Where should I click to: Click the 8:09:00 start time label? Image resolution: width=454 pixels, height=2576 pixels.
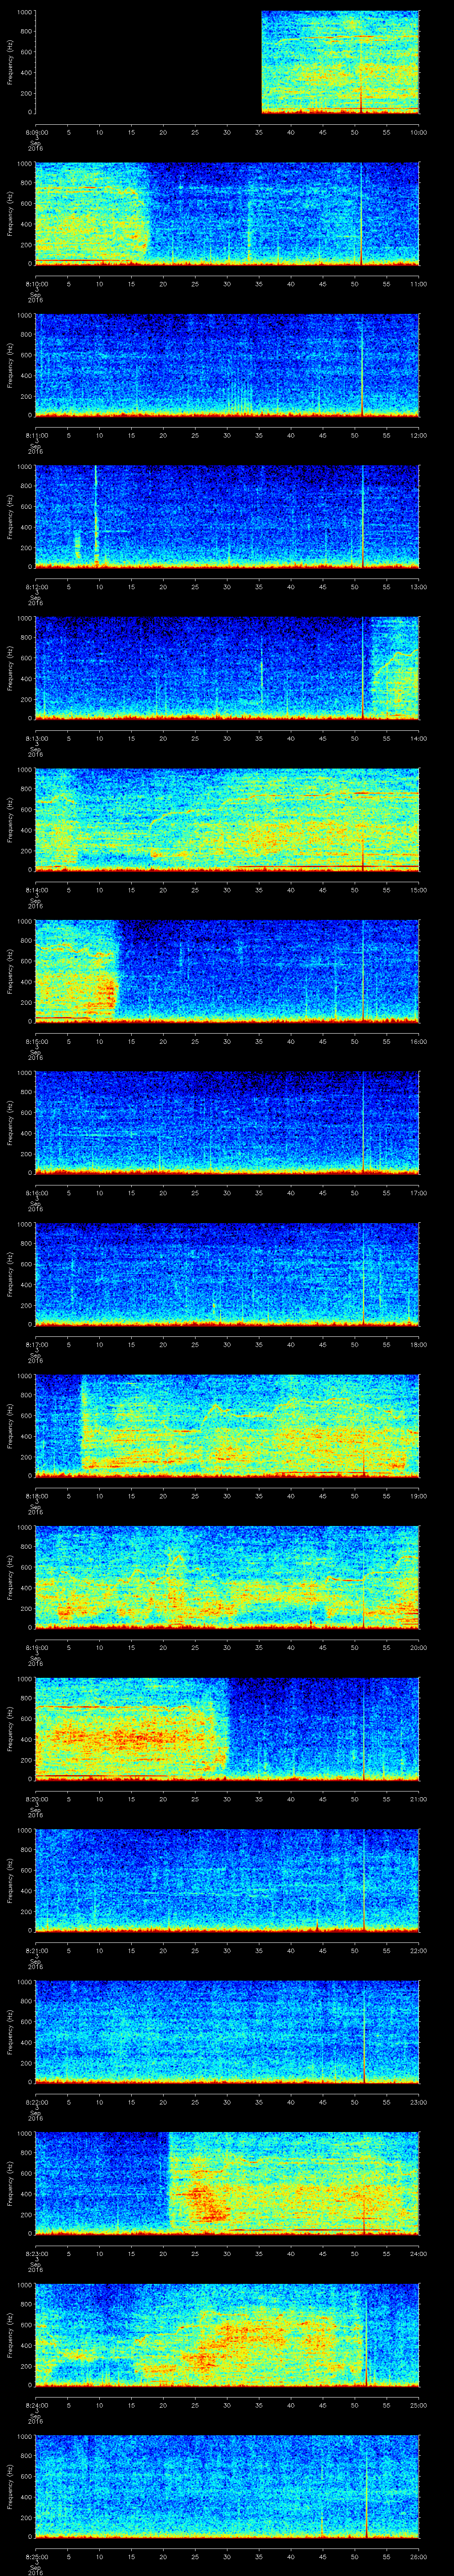(x=36, y=132)
